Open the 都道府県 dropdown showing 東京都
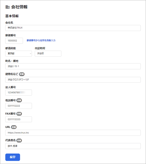The width and height of the screenshot is (146, 164). coord(19,54)
